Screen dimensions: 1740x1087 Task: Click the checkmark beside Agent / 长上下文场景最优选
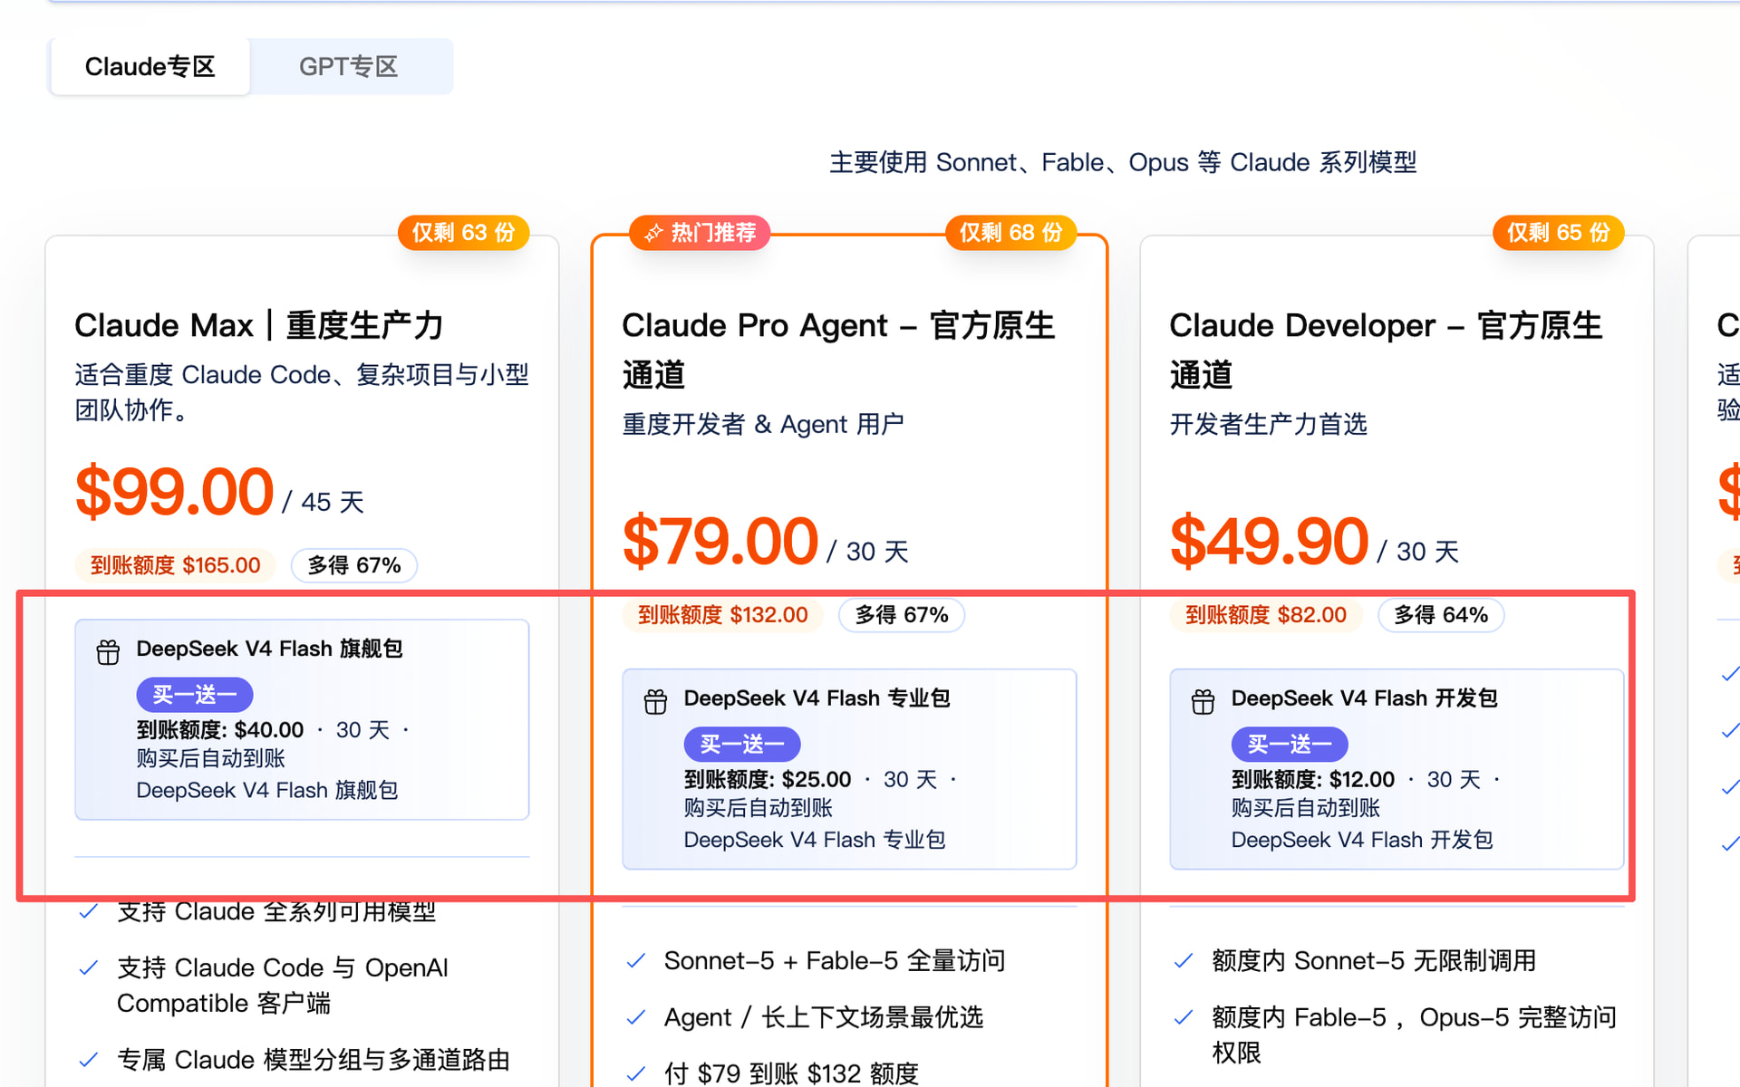point(636,1018)
